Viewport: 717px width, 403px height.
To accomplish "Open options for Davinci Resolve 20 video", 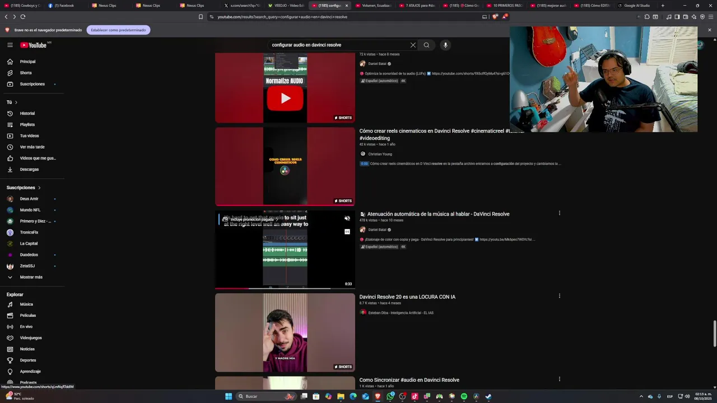I will (559, 296).
